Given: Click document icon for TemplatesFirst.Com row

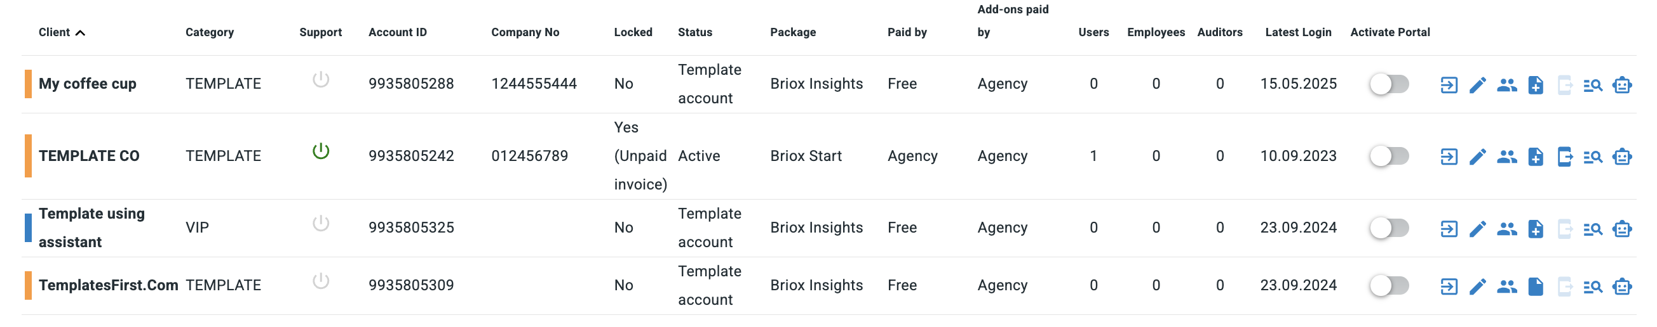Looking at the screenshot, I should 1536,286.
